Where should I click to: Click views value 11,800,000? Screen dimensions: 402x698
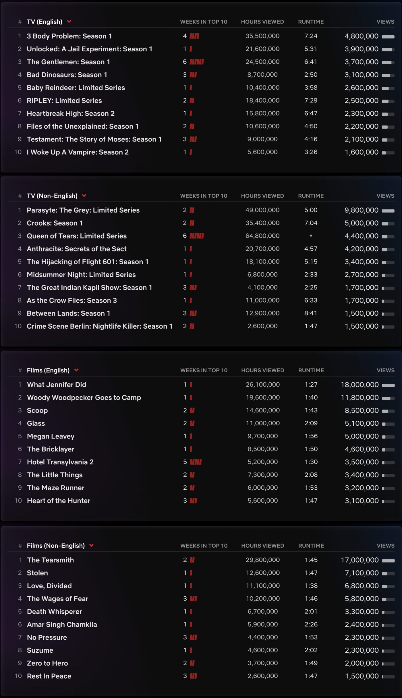[x=360, y=398]
